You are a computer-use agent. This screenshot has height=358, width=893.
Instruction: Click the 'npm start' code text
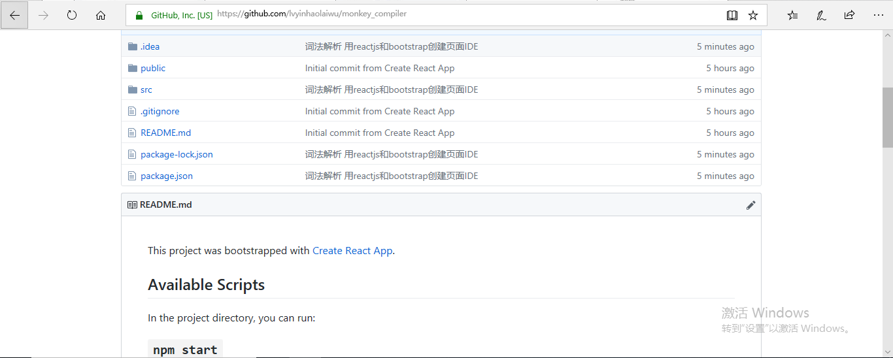pos(185,350)
